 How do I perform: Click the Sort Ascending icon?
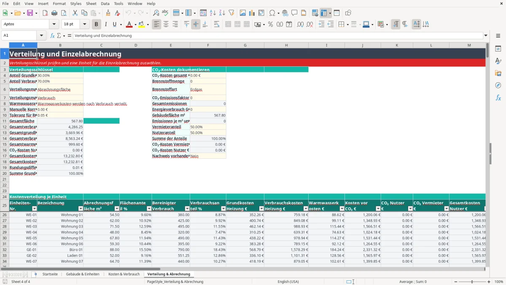213,13
